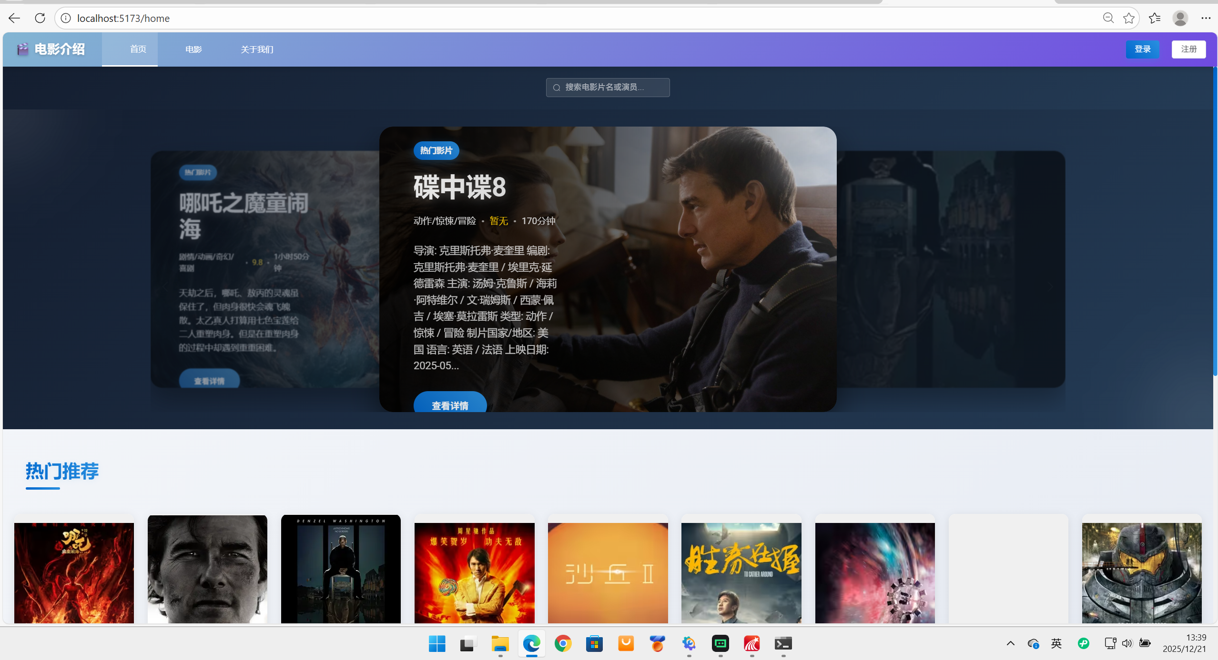
Task: Open the Terminal from the taskbar
Action: click(x=783, y=644)
